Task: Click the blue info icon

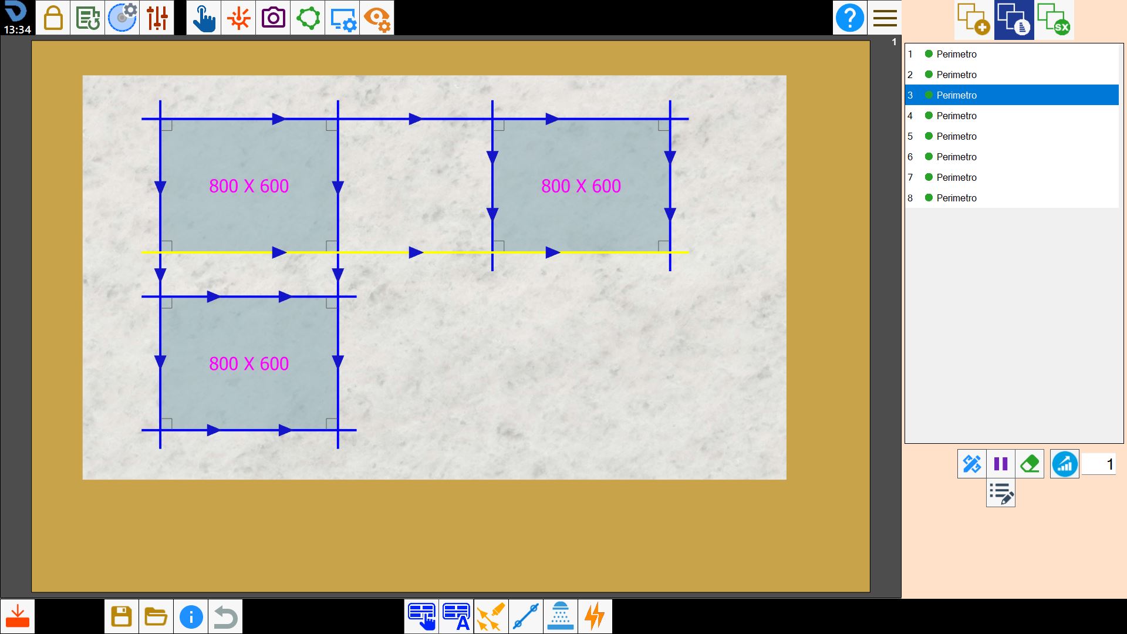Action: tap(191, 616)
